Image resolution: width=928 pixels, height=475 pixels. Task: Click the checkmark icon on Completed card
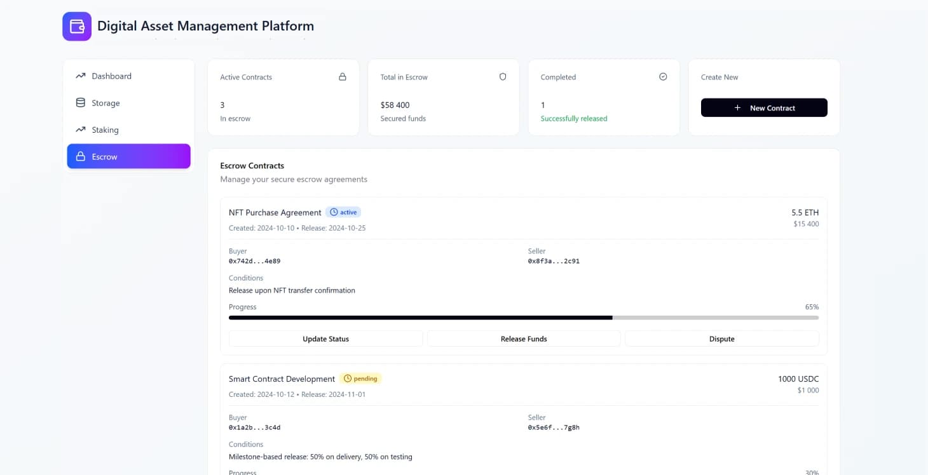coord(663,76)
